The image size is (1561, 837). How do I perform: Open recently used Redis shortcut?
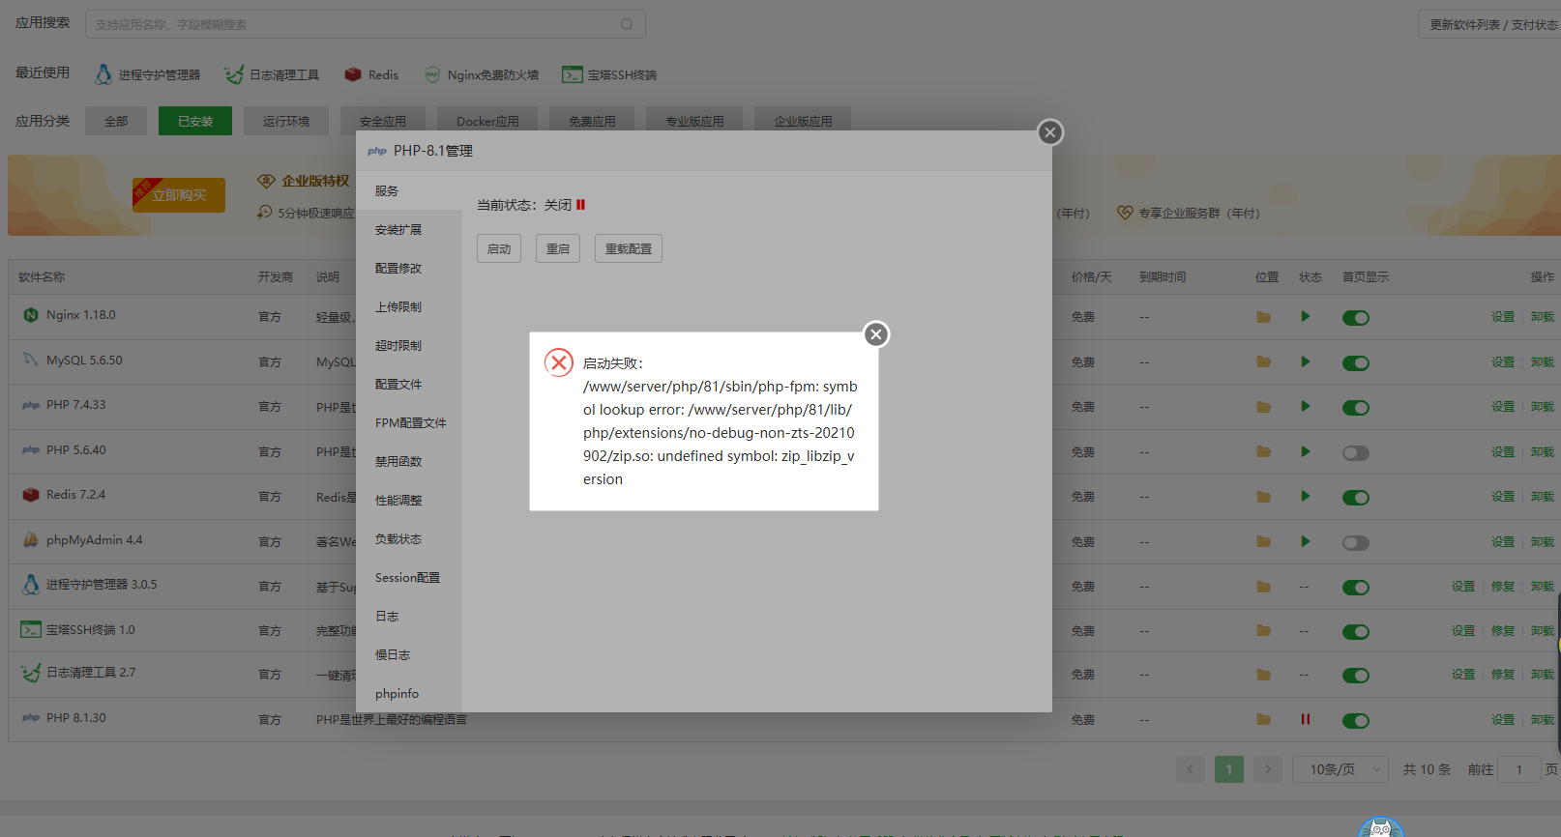pyautogui.click(x=371, y=74)
